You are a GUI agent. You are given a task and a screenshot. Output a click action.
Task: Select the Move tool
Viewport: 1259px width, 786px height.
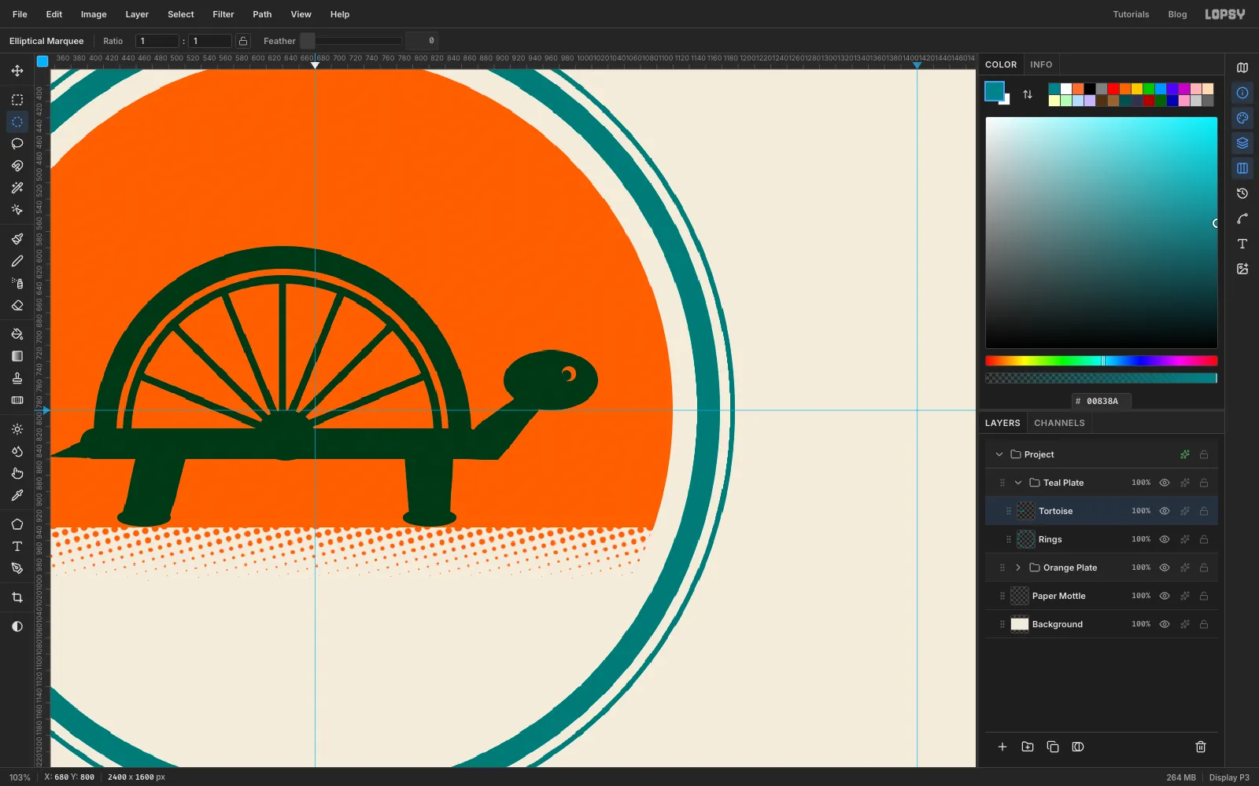[x=17, y=71]
